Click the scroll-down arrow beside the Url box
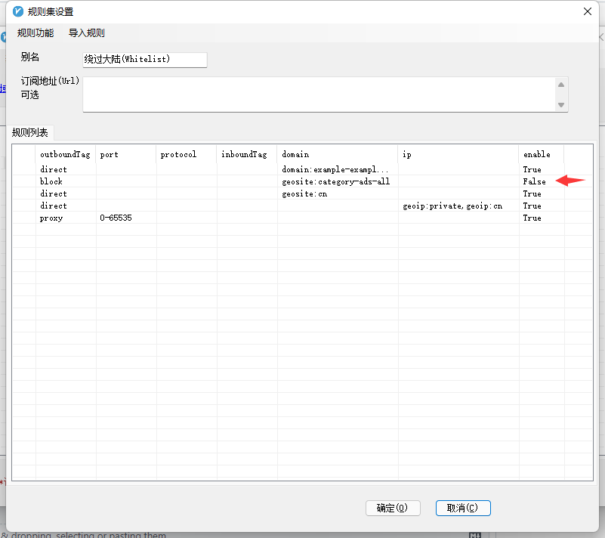Screen dimensions: 605x538 coord(560,103)
